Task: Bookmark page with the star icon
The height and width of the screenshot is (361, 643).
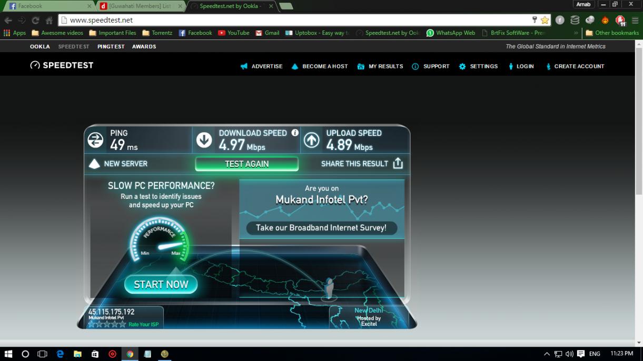Action: pyautogui.click(x=545, y=20)
